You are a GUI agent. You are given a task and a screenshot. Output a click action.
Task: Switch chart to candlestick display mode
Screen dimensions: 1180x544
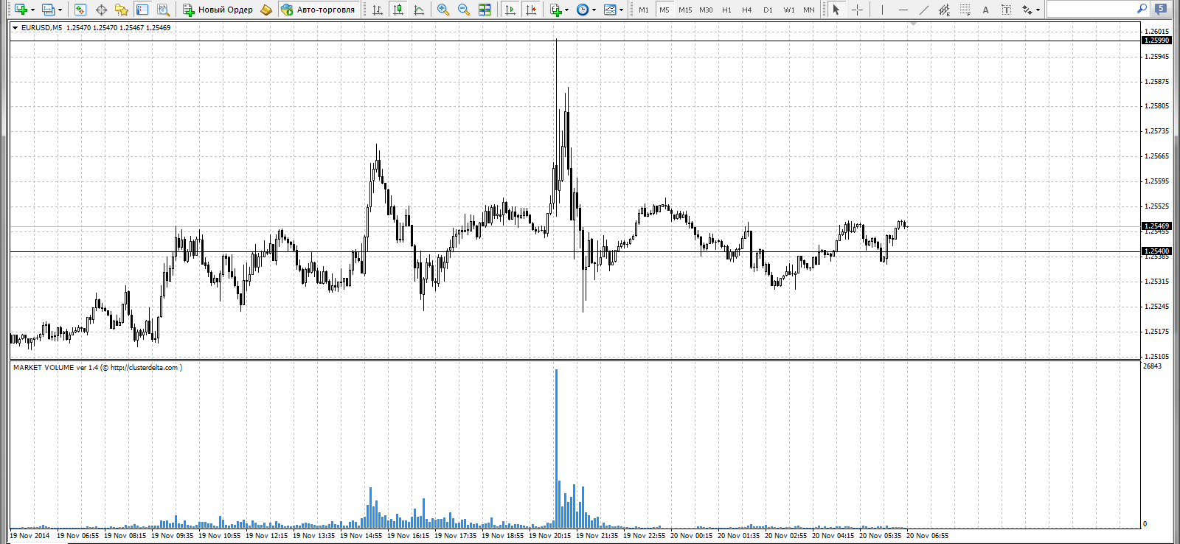point(398,10)
